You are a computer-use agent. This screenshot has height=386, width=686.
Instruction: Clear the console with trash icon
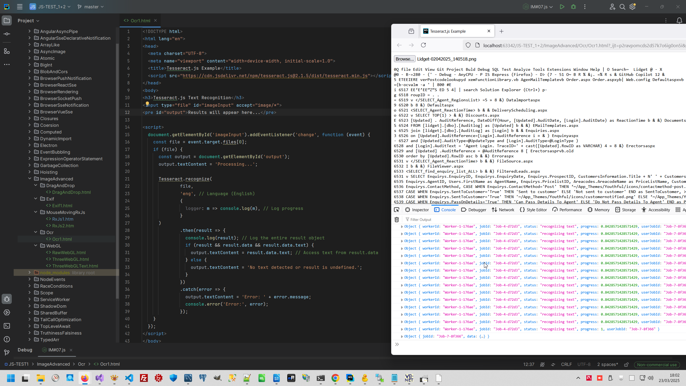click(397, 220)
